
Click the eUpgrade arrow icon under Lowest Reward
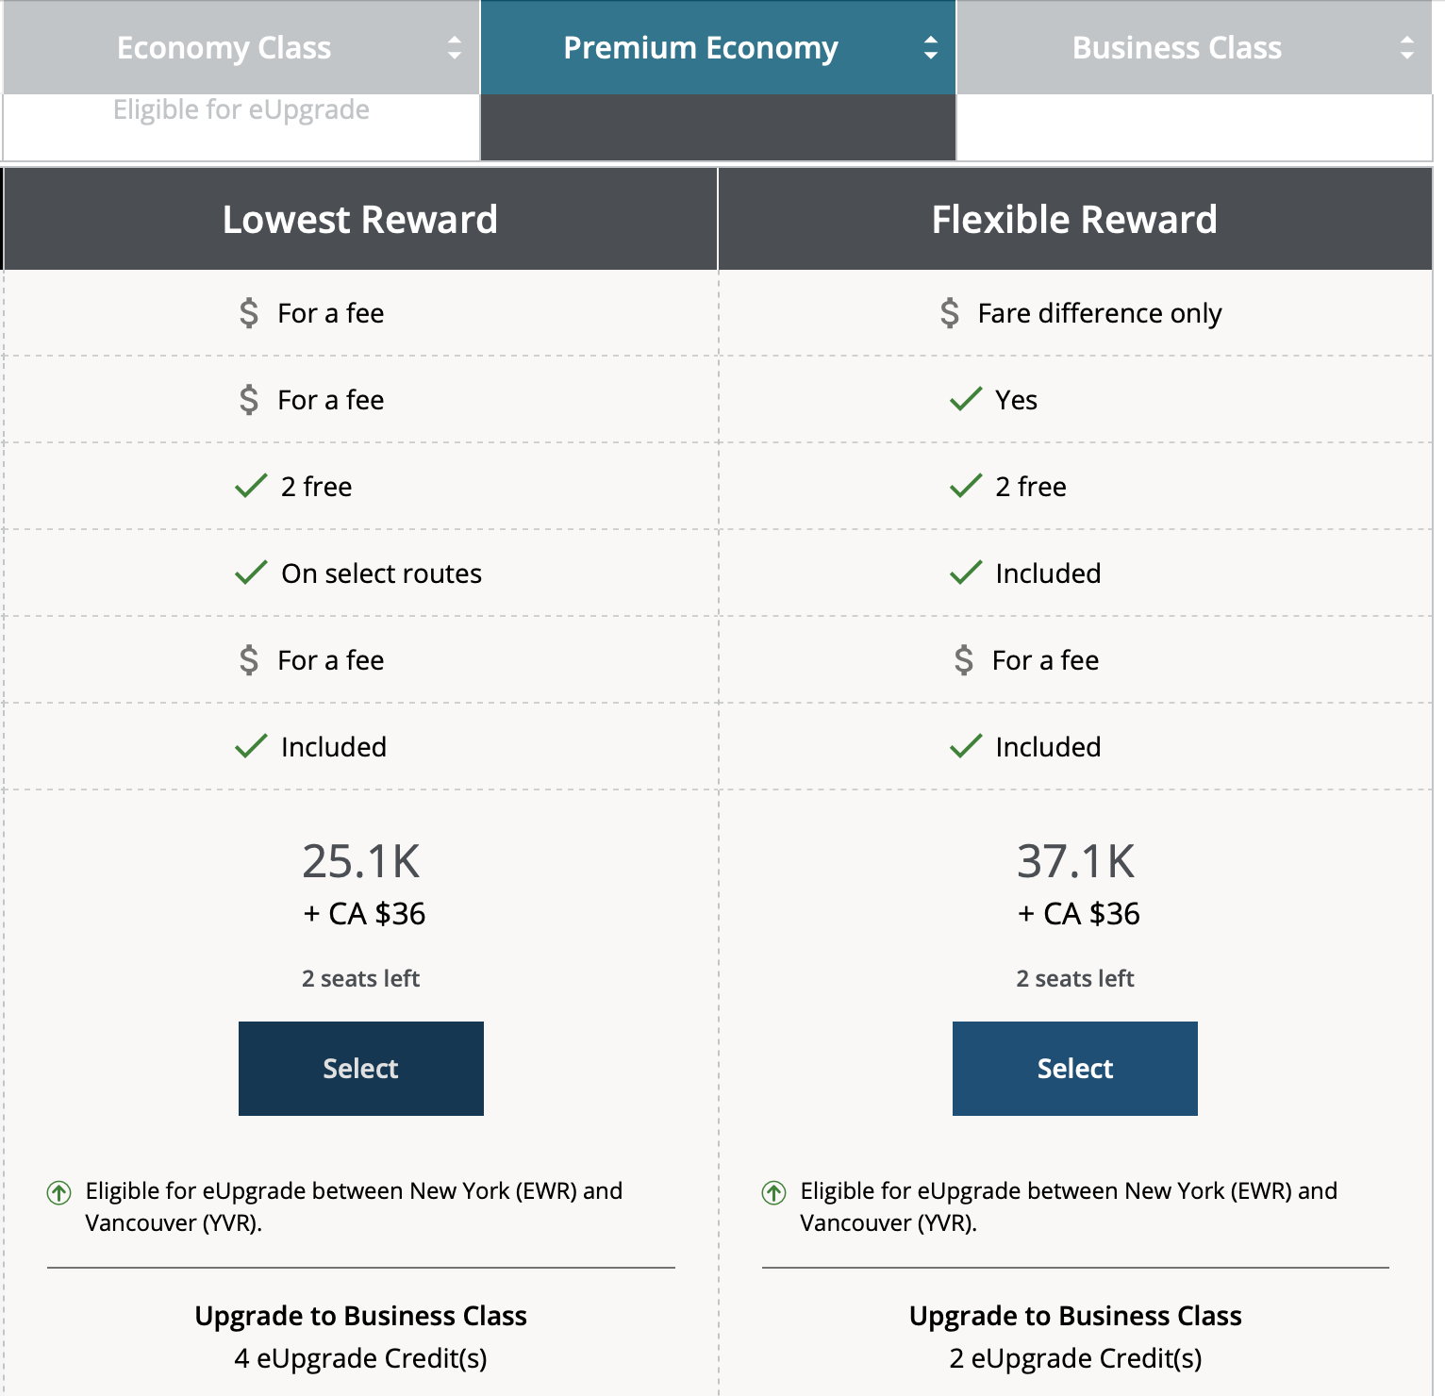pyautogui.click(x=59, y=1192)
